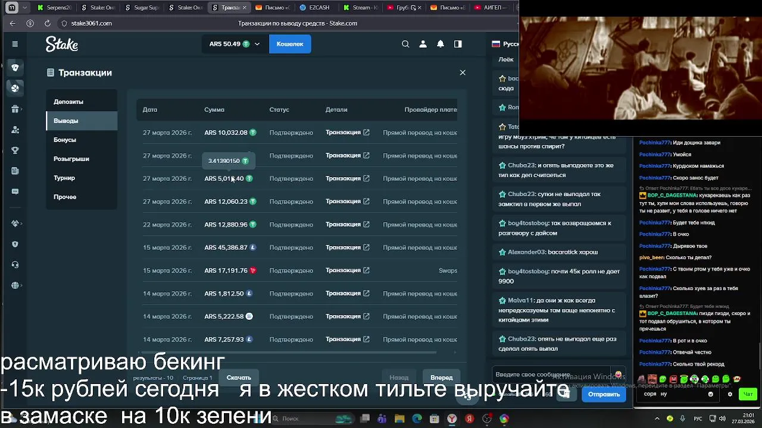Open emoji picker in stream chat input
Image resolution: width=762 pixels, height=428 pixels.
click(x=710, y=394)
